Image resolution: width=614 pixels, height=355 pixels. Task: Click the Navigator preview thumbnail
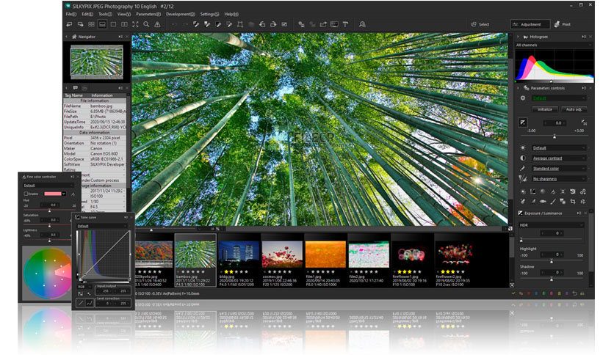[x=96, y=62]
